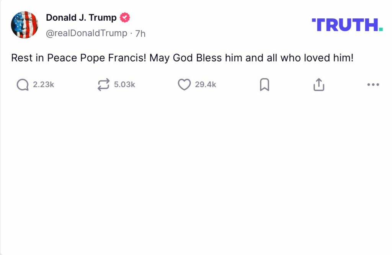Click the share upload icon
Screen dimensions: 392x255
coord(318,85)
